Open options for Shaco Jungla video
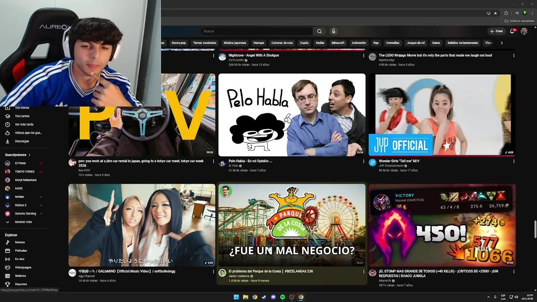537x302 pixels. [514, 271]
